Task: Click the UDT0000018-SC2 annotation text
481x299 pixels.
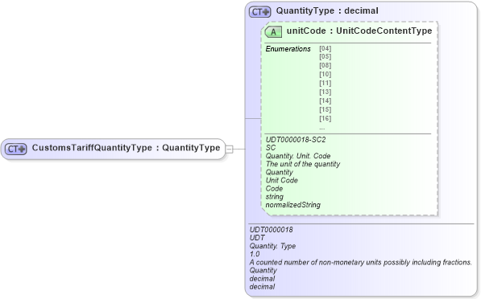Action: 296,140
